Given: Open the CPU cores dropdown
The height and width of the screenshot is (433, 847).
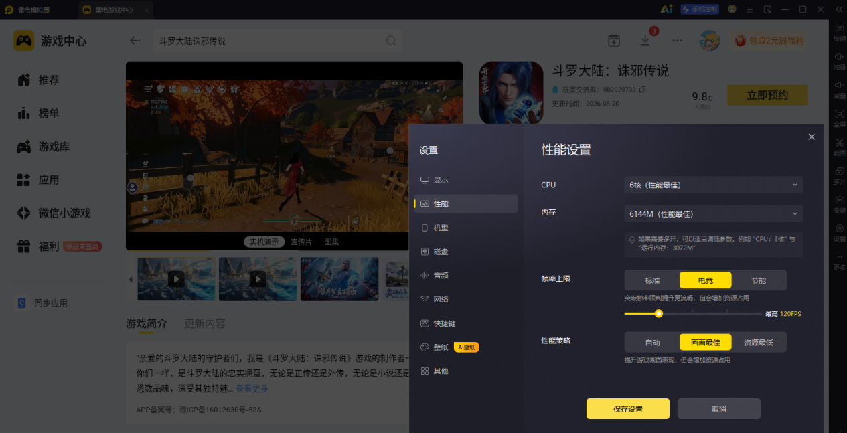Looking at the screenshot, I should 714,185.
